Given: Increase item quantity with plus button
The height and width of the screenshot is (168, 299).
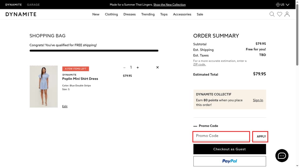Looking at the screenshot, I should pyautogui.click(x=138, y=68).
